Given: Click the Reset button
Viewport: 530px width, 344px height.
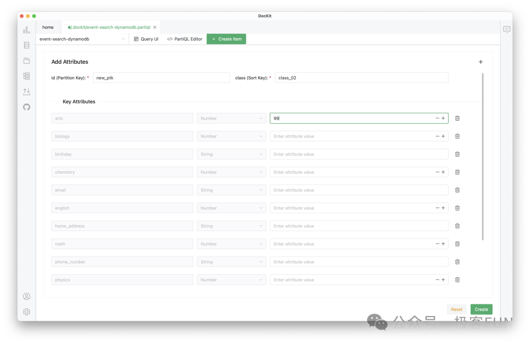Looking at the screenshot, I should pyautogui.click(x=456, y=309).
